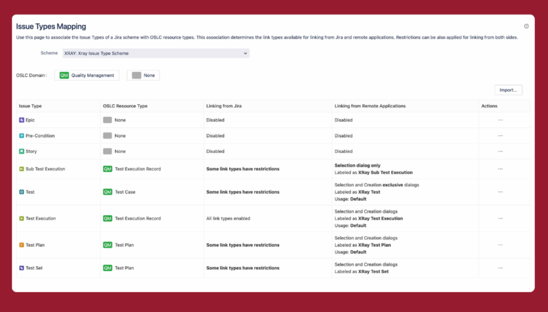The height and width of the screenshot is (312, 548).
Task: Open actions menu for the Test Execution row
Action: [x=500, y=219]
